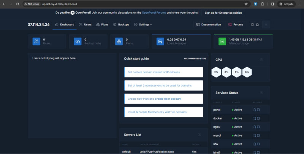Stop the panel service
Image resolution: width=304 pixels, height=154 pixels.
(x=258, y=110)
